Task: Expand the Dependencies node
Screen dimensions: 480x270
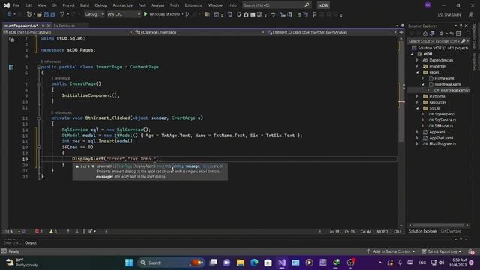Action: pos(417,60)
